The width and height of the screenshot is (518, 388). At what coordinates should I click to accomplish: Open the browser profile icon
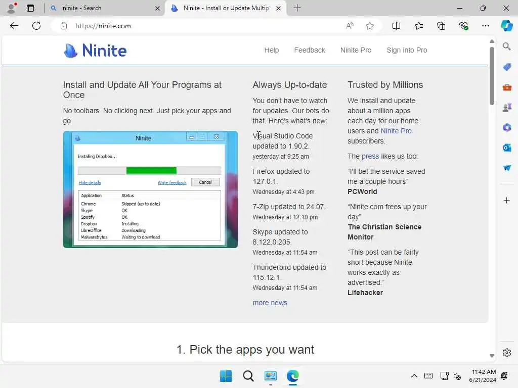[12, 8]
